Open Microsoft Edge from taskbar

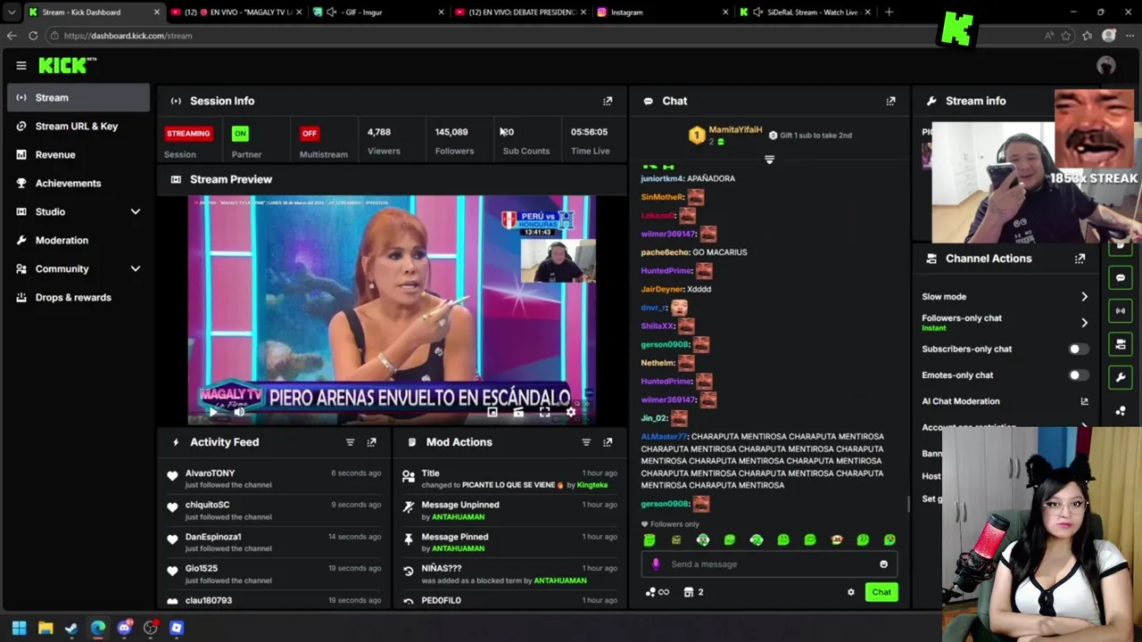[98, 628]
